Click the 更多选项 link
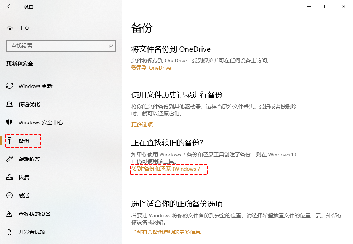This screenshot has width=353, height=244. point(142,124)
